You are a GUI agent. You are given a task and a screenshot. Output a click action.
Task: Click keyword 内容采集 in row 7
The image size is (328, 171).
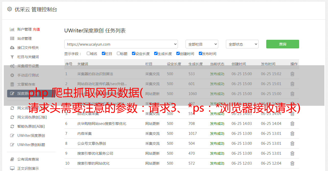click(84, 134)
